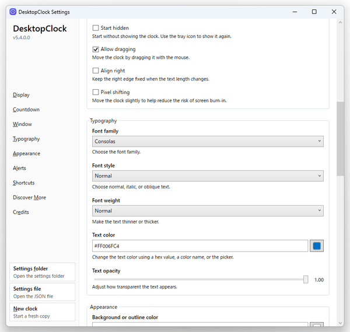Viewport: 350px width, 332px height.
Task: Click the 1.00 opacity value
Action: pos(319,280)
